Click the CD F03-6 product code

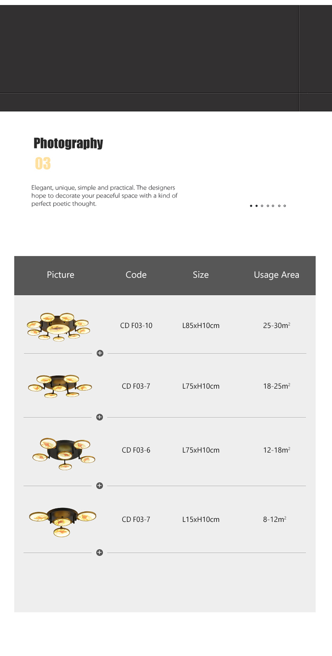(x=136, y=450)
